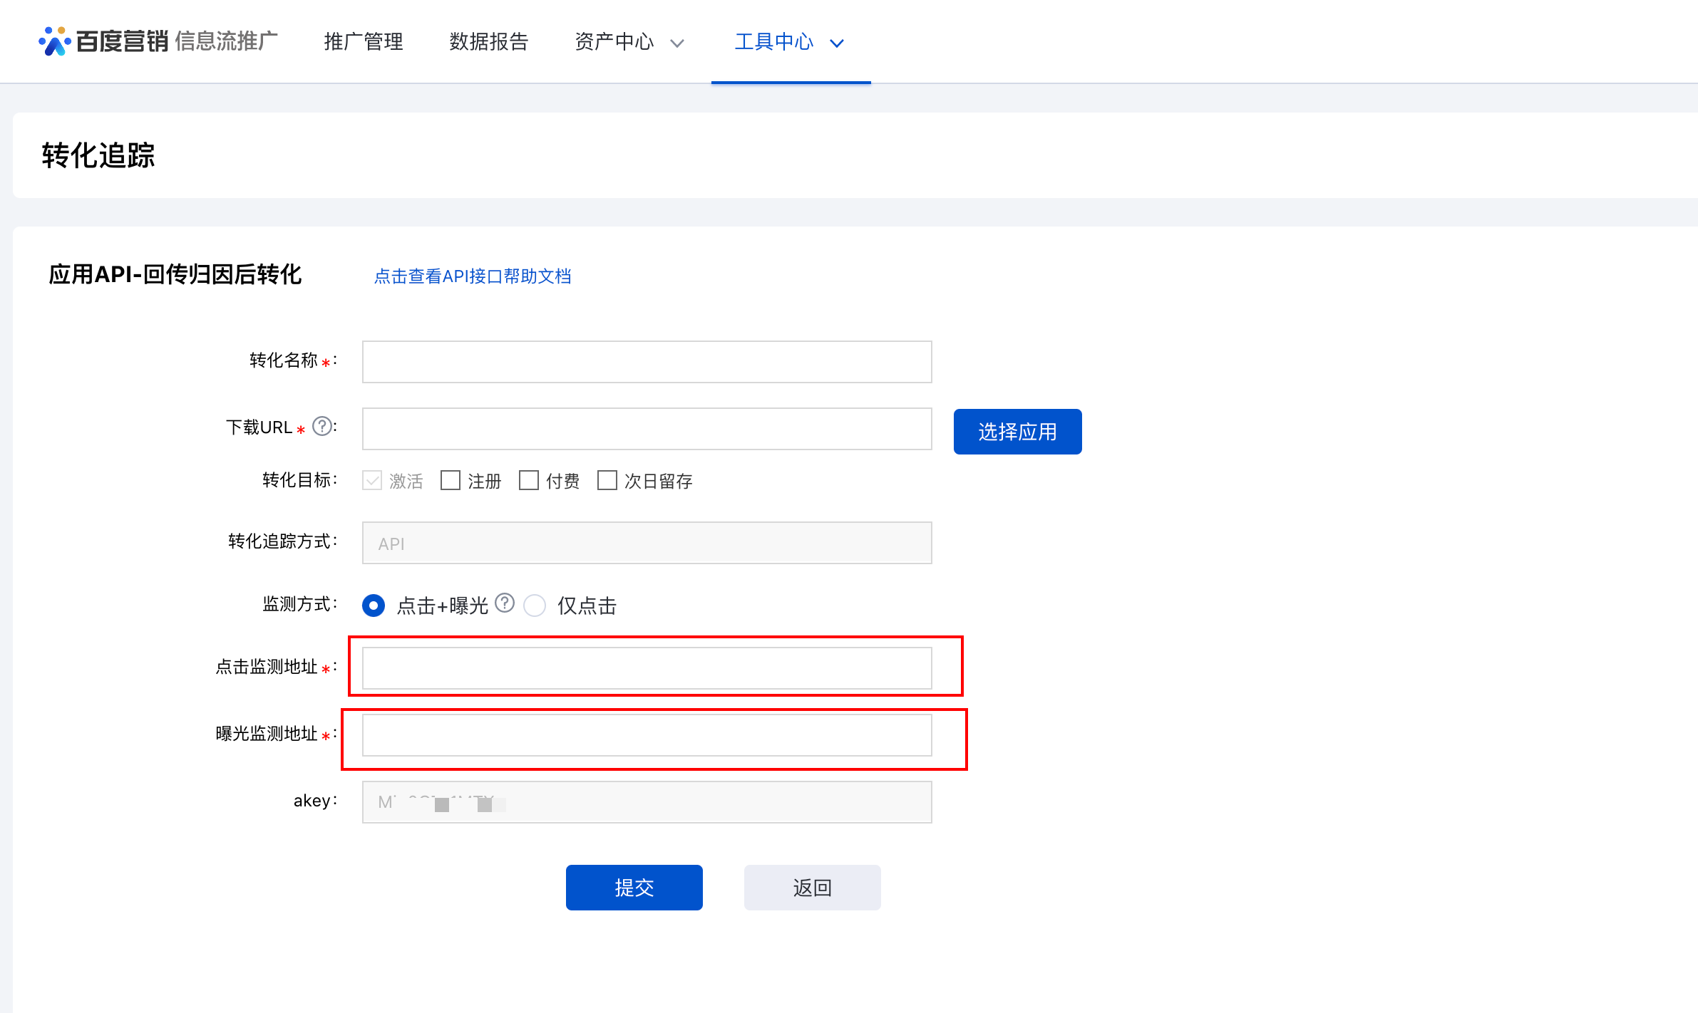Open 数据报告 menu
Image resolution: width=1698 pixels, height=1013 pixels.
[x=489, y=41]
